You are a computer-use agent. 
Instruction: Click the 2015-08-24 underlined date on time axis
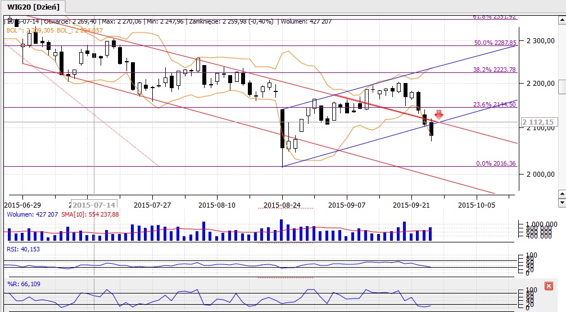click(282, 205)
